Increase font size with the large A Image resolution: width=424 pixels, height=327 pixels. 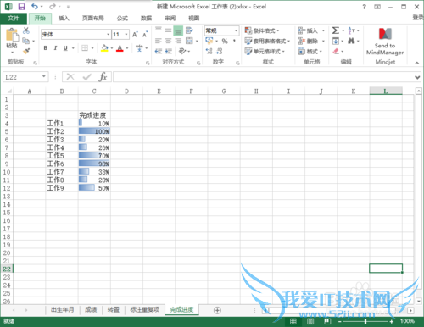135,35
